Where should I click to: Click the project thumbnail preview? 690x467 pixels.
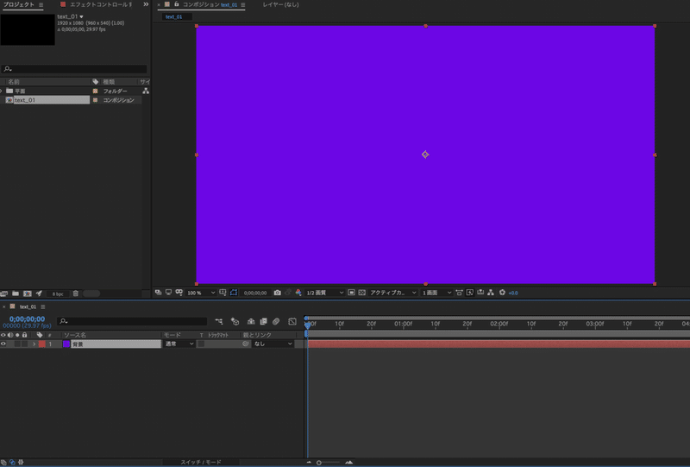[28, 29]
